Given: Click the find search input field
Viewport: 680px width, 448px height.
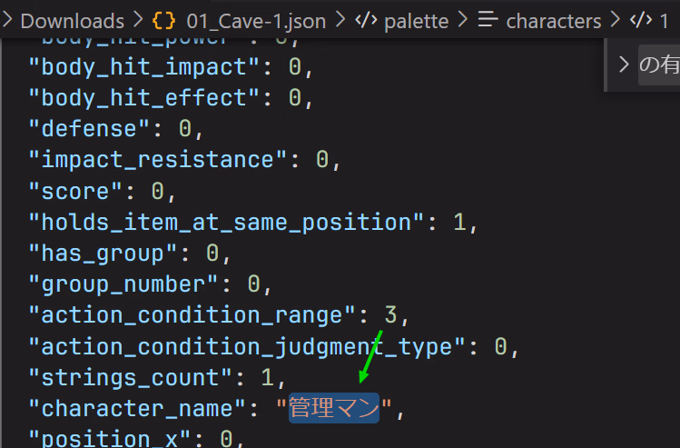Looking at the screenshot, I should click(x=660, y=65).
